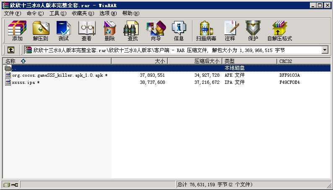The image size is (333, 190).
Task: Click the IPA 文件 type cell
Action: click(234, 82)
